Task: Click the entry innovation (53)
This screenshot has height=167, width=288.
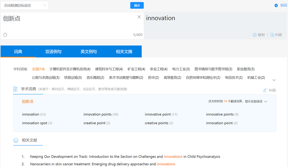Action: pyautogui.click(x=34, y=114)
